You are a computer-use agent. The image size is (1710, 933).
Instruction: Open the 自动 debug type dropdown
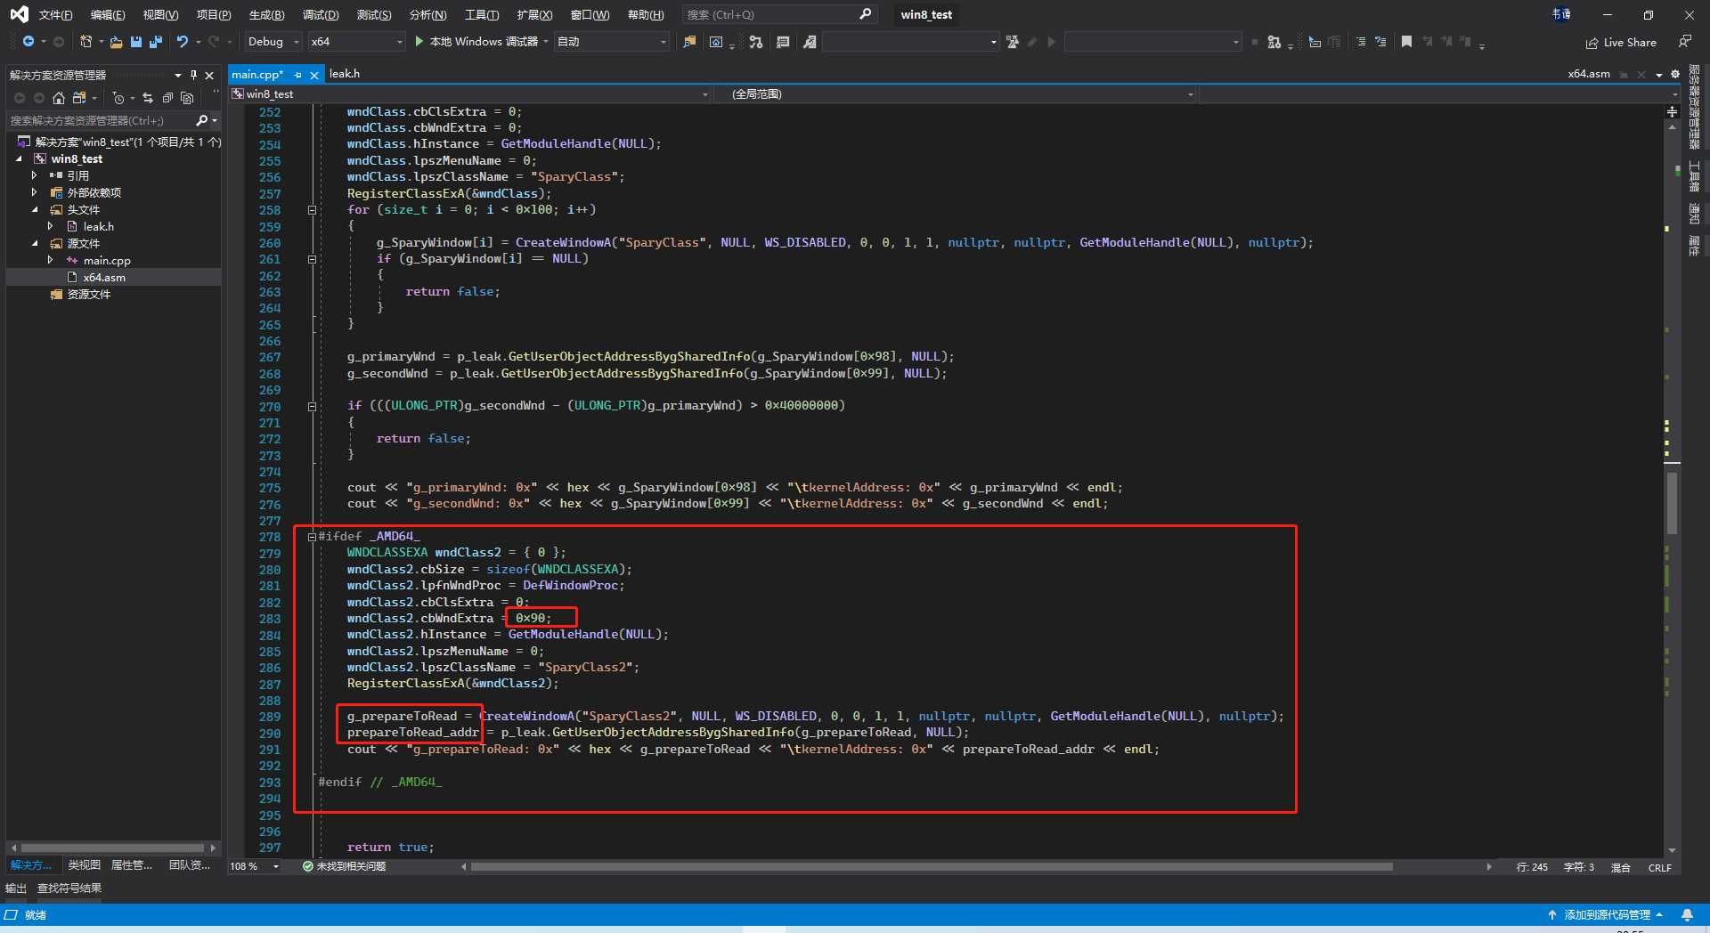coord(611,42)
